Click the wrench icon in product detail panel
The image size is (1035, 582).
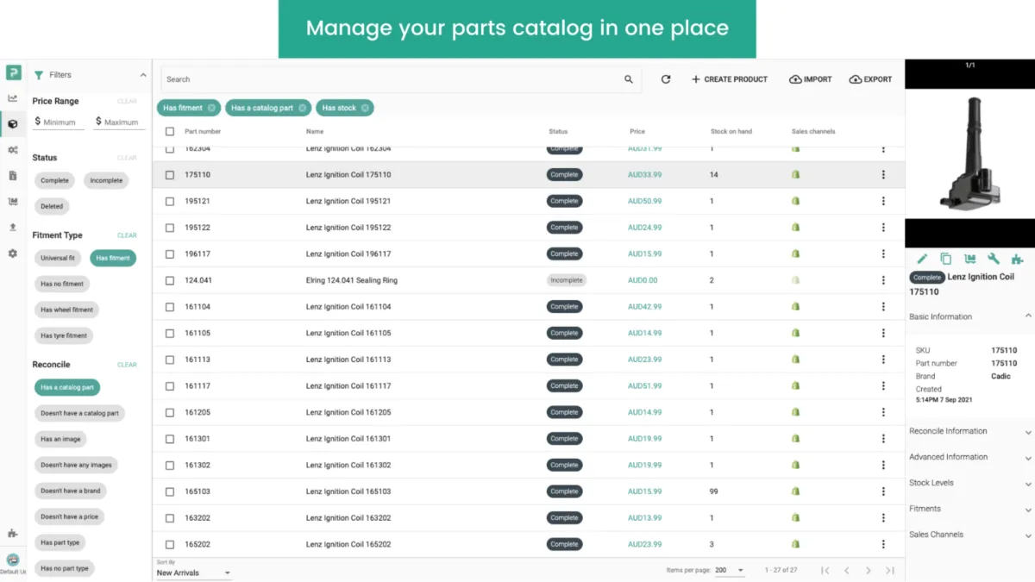pos(994,259)
